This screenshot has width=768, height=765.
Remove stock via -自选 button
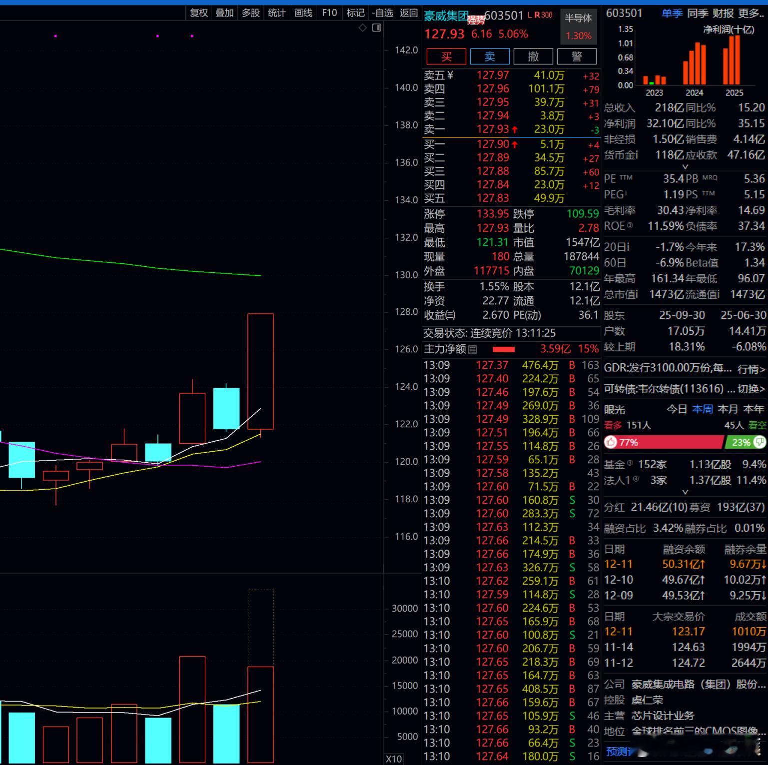(382, 13)
